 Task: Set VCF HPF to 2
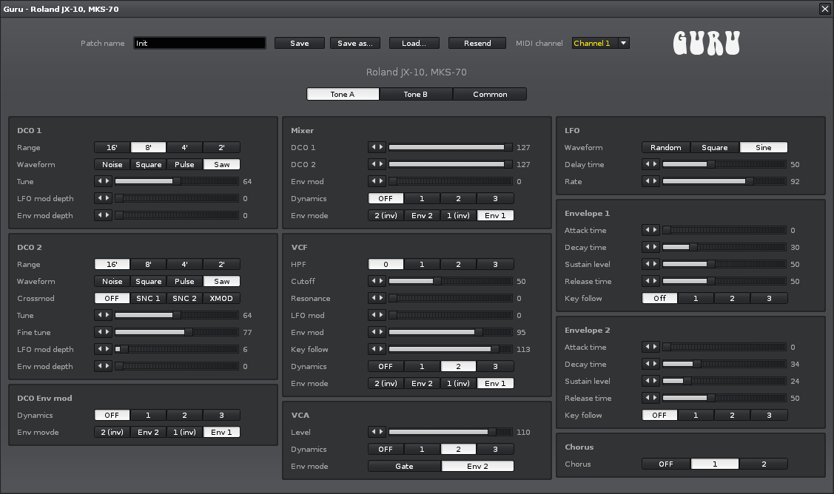(459, 264)
